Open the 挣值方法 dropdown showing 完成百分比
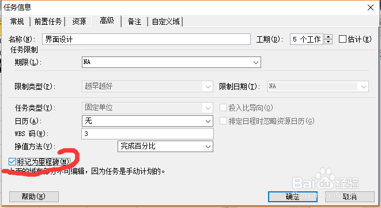The width and height of the screenshot is (381, 208). point(208,147)
